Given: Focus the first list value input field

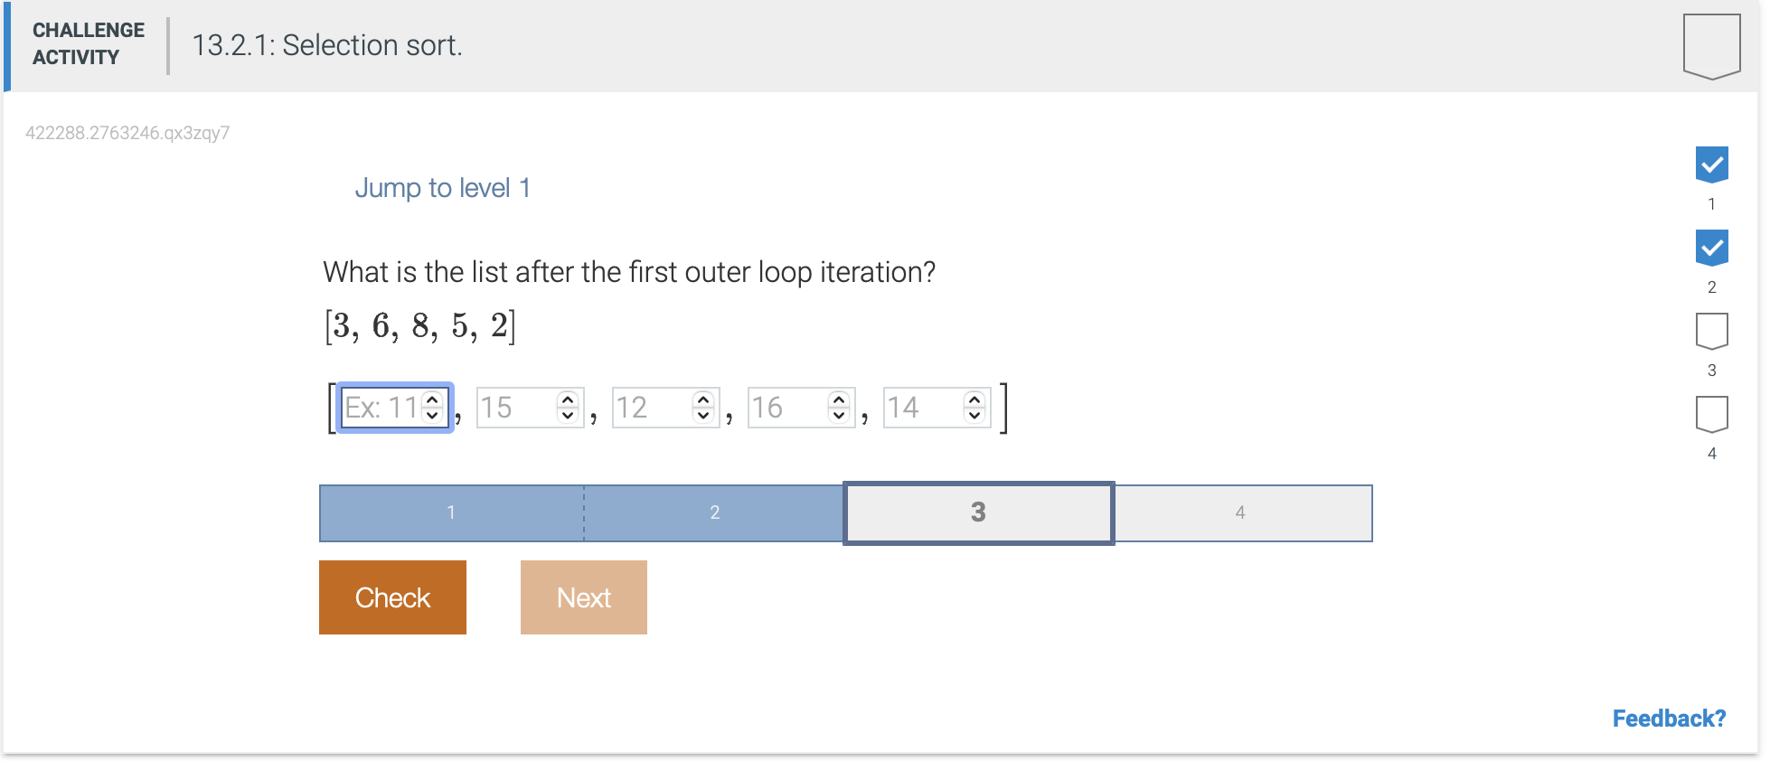Looking at the screenshot, I should pyautogui.click(x=394, y=408).
